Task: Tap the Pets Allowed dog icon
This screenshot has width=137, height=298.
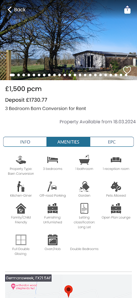Action: (116, 187)
